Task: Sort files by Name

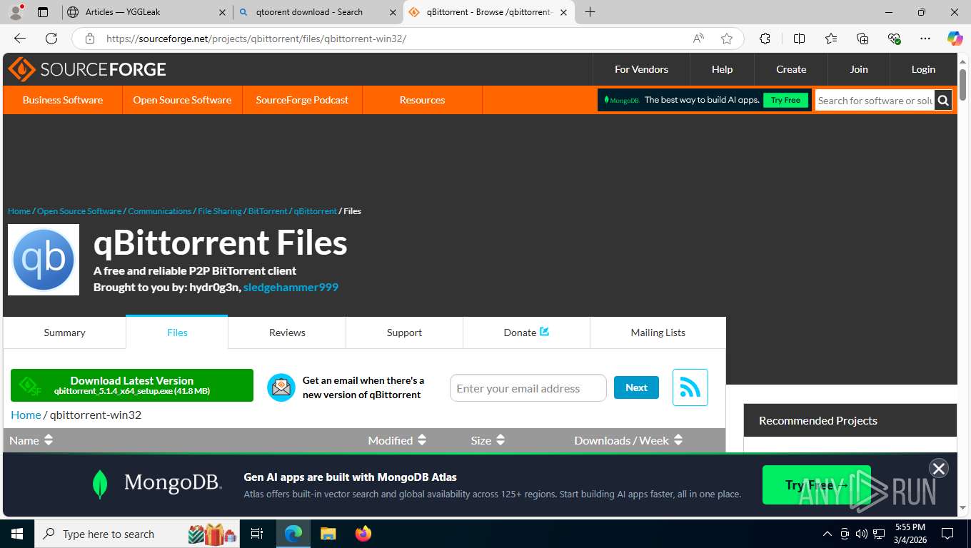Action: tap(31, 440)
